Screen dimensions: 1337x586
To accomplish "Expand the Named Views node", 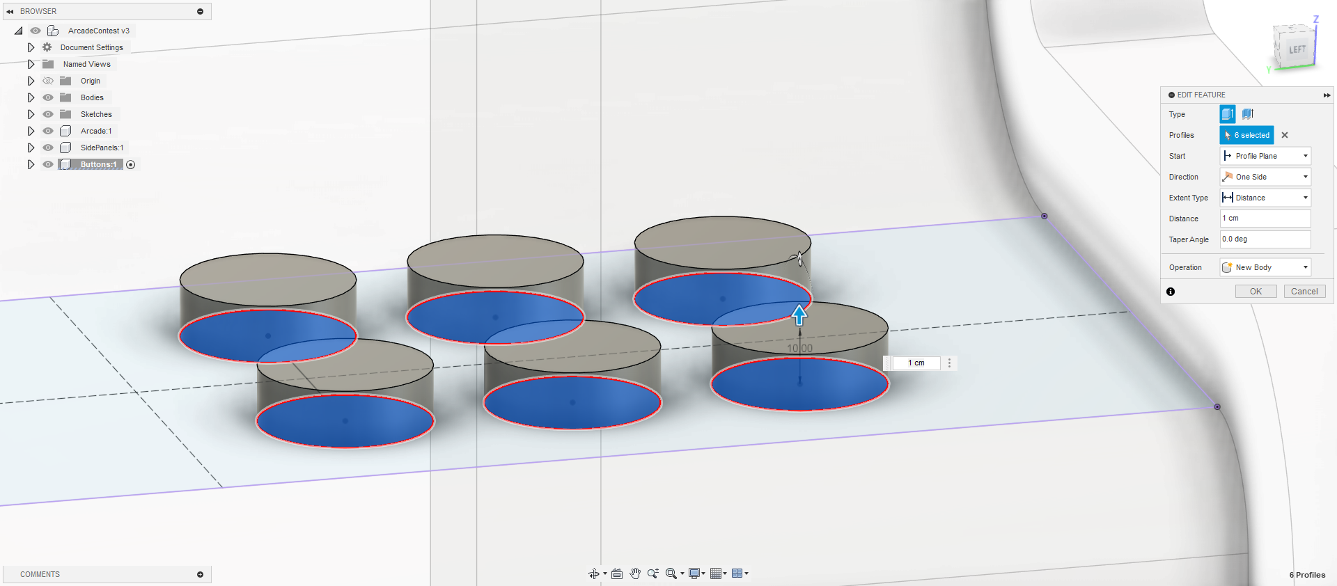I will [x=31, y=64].
